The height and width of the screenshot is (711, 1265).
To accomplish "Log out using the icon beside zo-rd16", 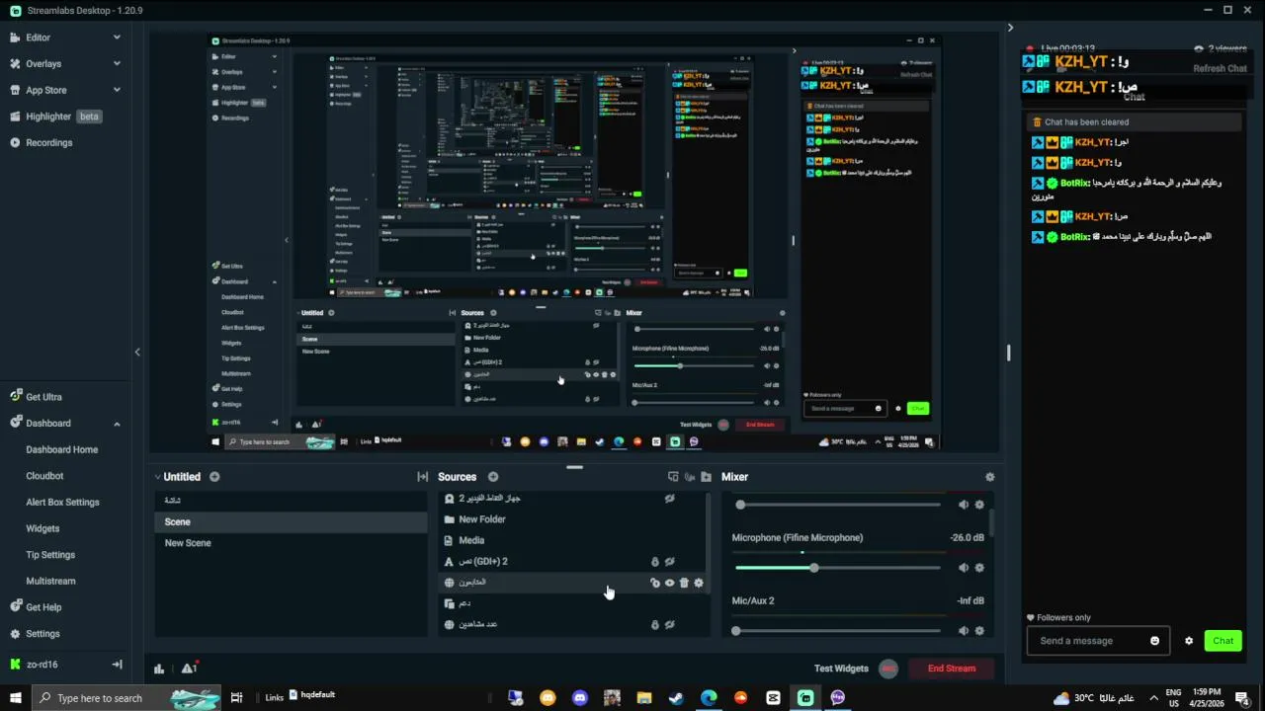I will pos(117,665).
